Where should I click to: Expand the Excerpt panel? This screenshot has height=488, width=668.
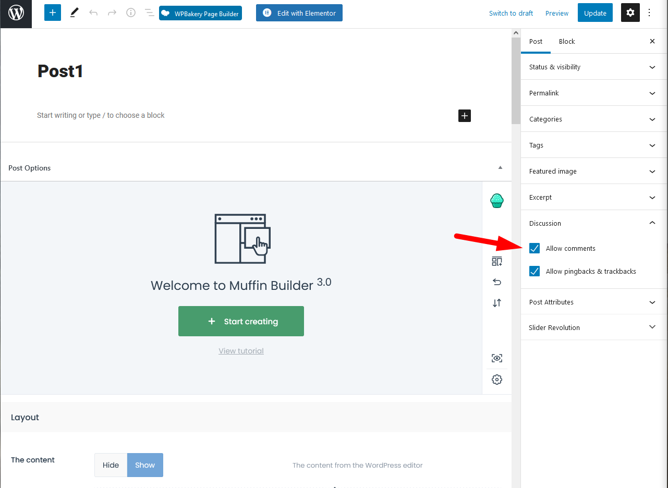tap(594, 197)
